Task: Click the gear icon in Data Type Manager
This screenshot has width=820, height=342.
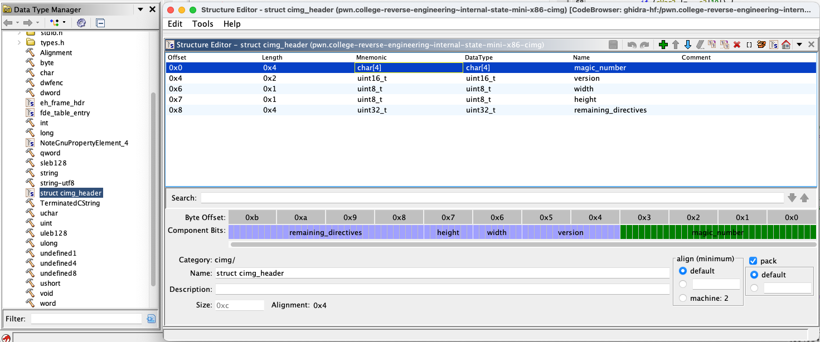Action: [81, 23]
